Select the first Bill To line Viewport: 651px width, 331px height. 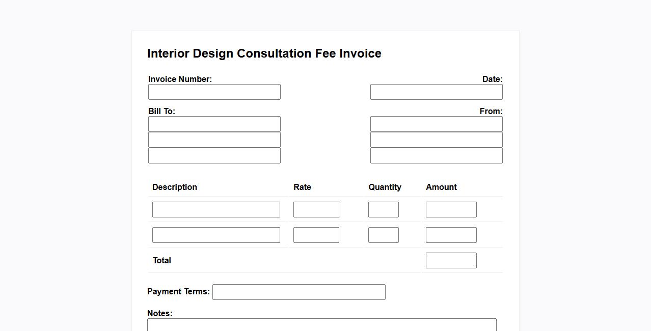(214, 124)
